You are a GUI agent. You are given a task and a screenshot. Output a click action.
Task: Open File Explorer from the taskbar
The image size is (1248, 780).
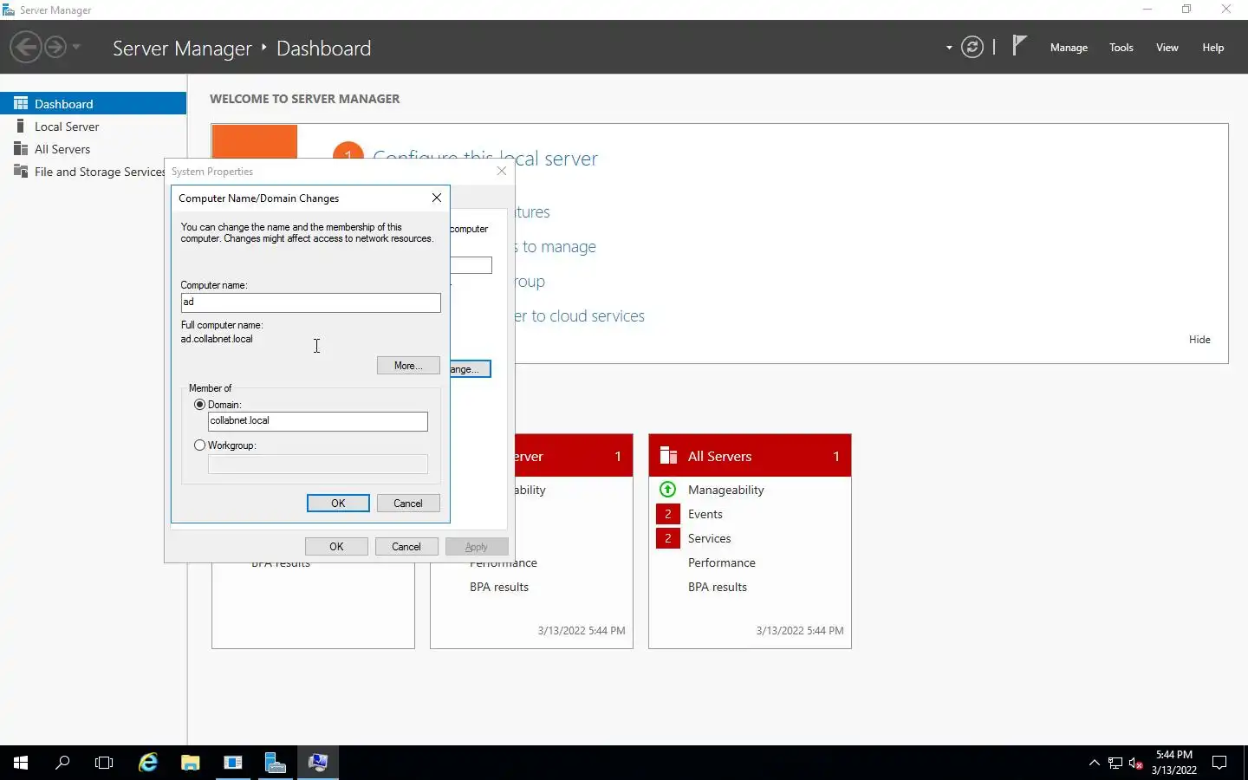point(191,763)
